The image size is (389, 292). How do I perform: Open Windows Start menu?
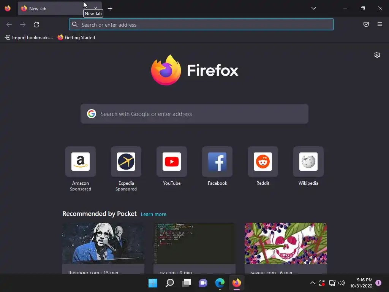point(153,283)
